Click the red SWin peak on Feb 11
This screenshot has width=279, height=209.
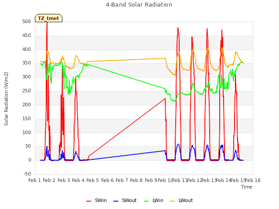(178, 28)
